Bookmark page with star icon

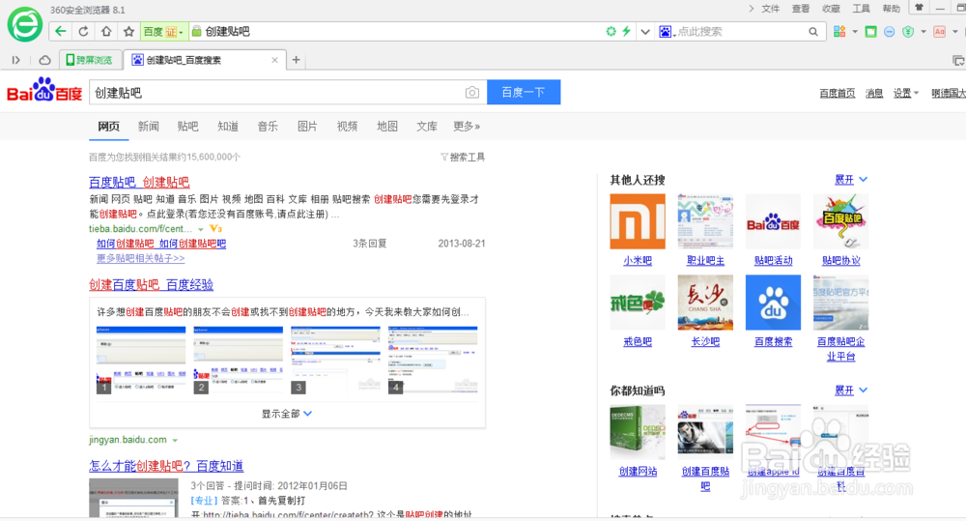click(x=128, y=32)
